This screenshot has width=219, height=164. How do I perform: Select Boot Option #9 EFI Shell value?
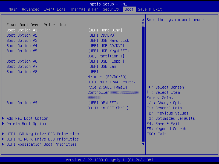[x=108, y=105]
